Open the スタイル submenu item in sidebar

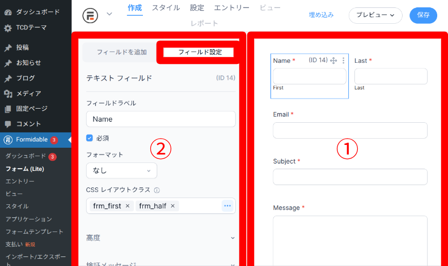pyautogui.click(x=17, y=207)
